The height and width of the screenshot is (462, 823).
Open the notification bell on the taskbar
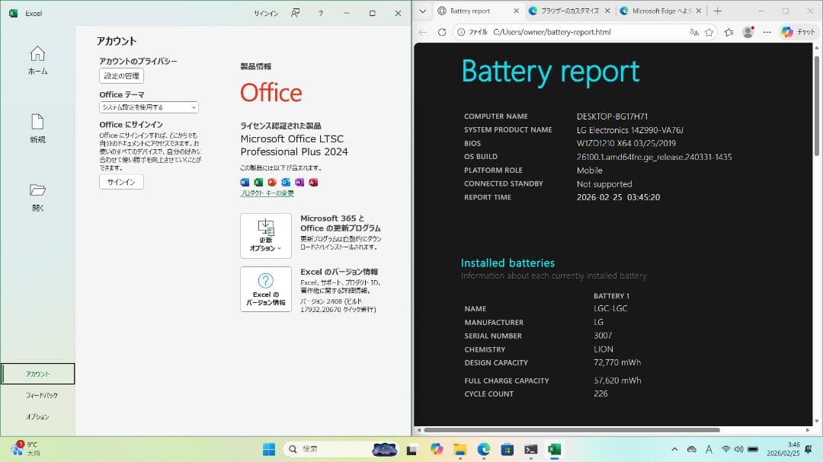[x=809, y=449]
